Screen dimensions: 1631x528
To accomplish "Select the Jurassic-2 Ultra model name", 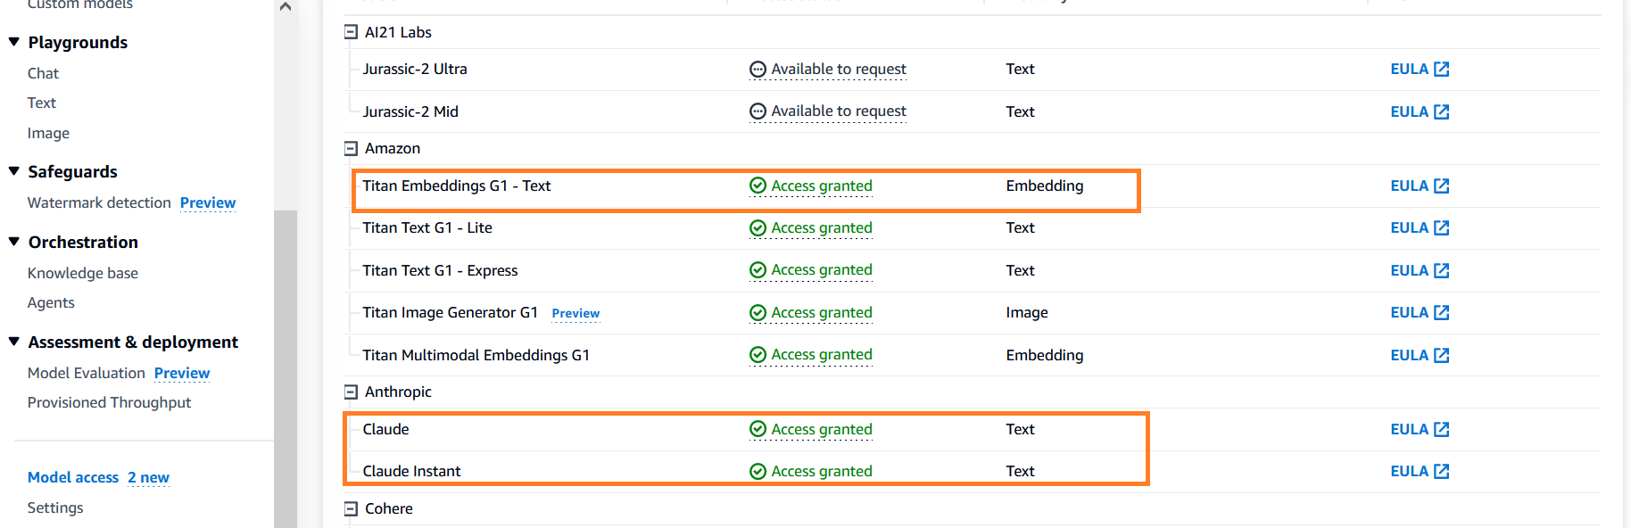I will [x=415, y=69].
